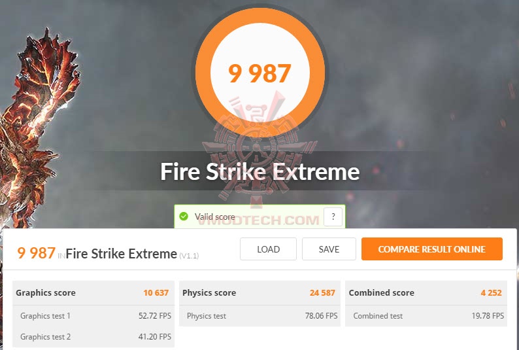Click the Combined test row
The width and height of the screenshot is (519, 350).
point(426,315)
